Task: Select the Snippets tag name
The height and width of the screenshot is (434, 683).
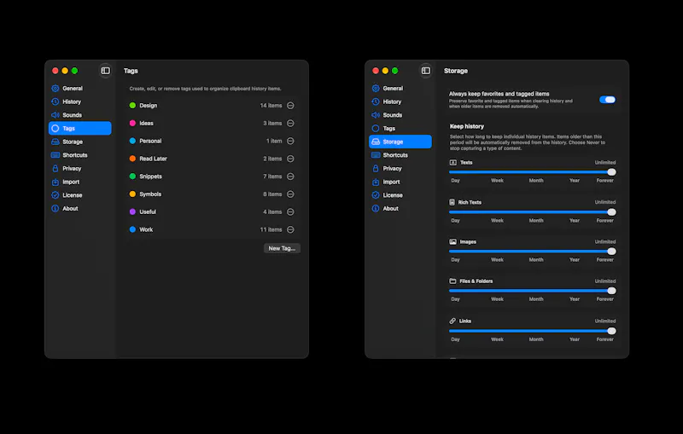Action: (151, 176)
